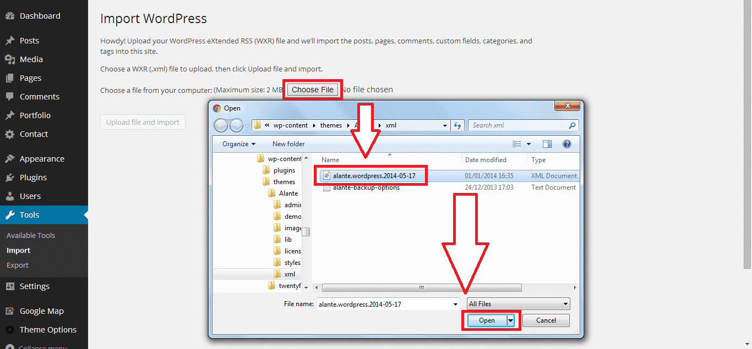Click the folder tree scroll-down arrow
The image size is (752, 349).
pos(306,287)
